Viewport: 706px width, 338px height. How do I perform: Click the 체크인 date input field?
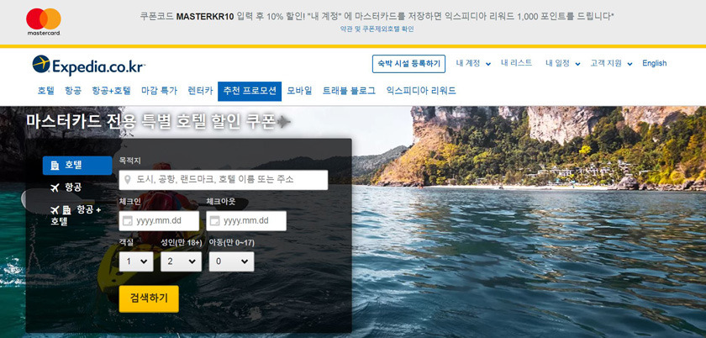tap(159, 221)
